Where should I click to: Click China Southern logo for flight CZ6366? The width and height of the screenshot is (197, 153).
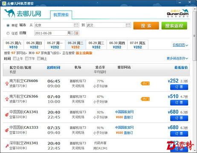(x=7, y=99)
